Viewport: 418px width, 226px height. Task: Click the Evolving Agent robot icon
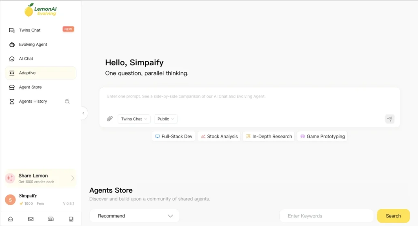pyautogui.click(x=12, y=44)
